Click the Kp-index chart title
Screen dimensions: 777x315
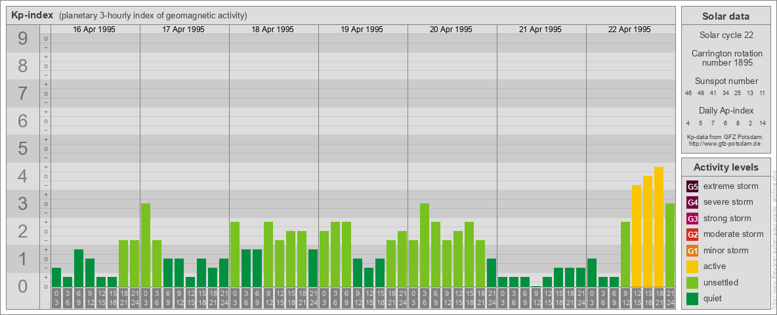point(32,15)
